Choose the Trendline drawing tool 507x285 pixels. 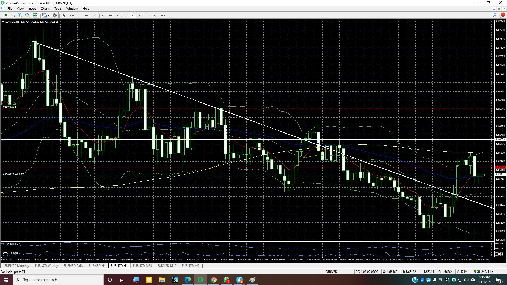(94, 15)
